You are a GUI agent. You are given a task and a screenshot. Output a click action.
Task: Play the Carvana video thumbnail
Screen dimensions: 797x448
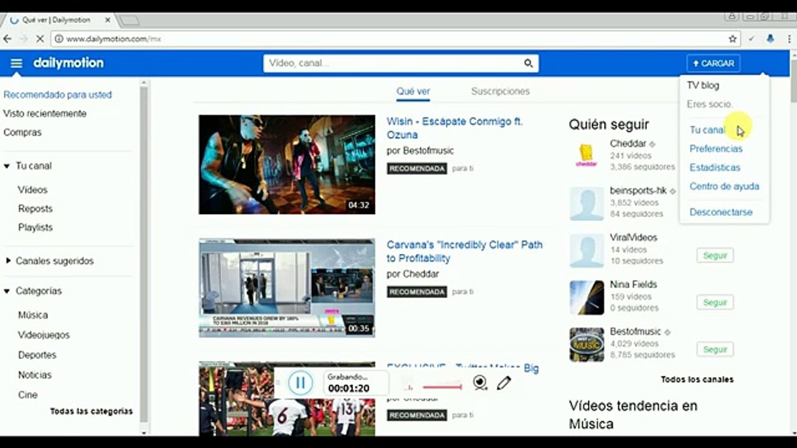coord(287,288)
